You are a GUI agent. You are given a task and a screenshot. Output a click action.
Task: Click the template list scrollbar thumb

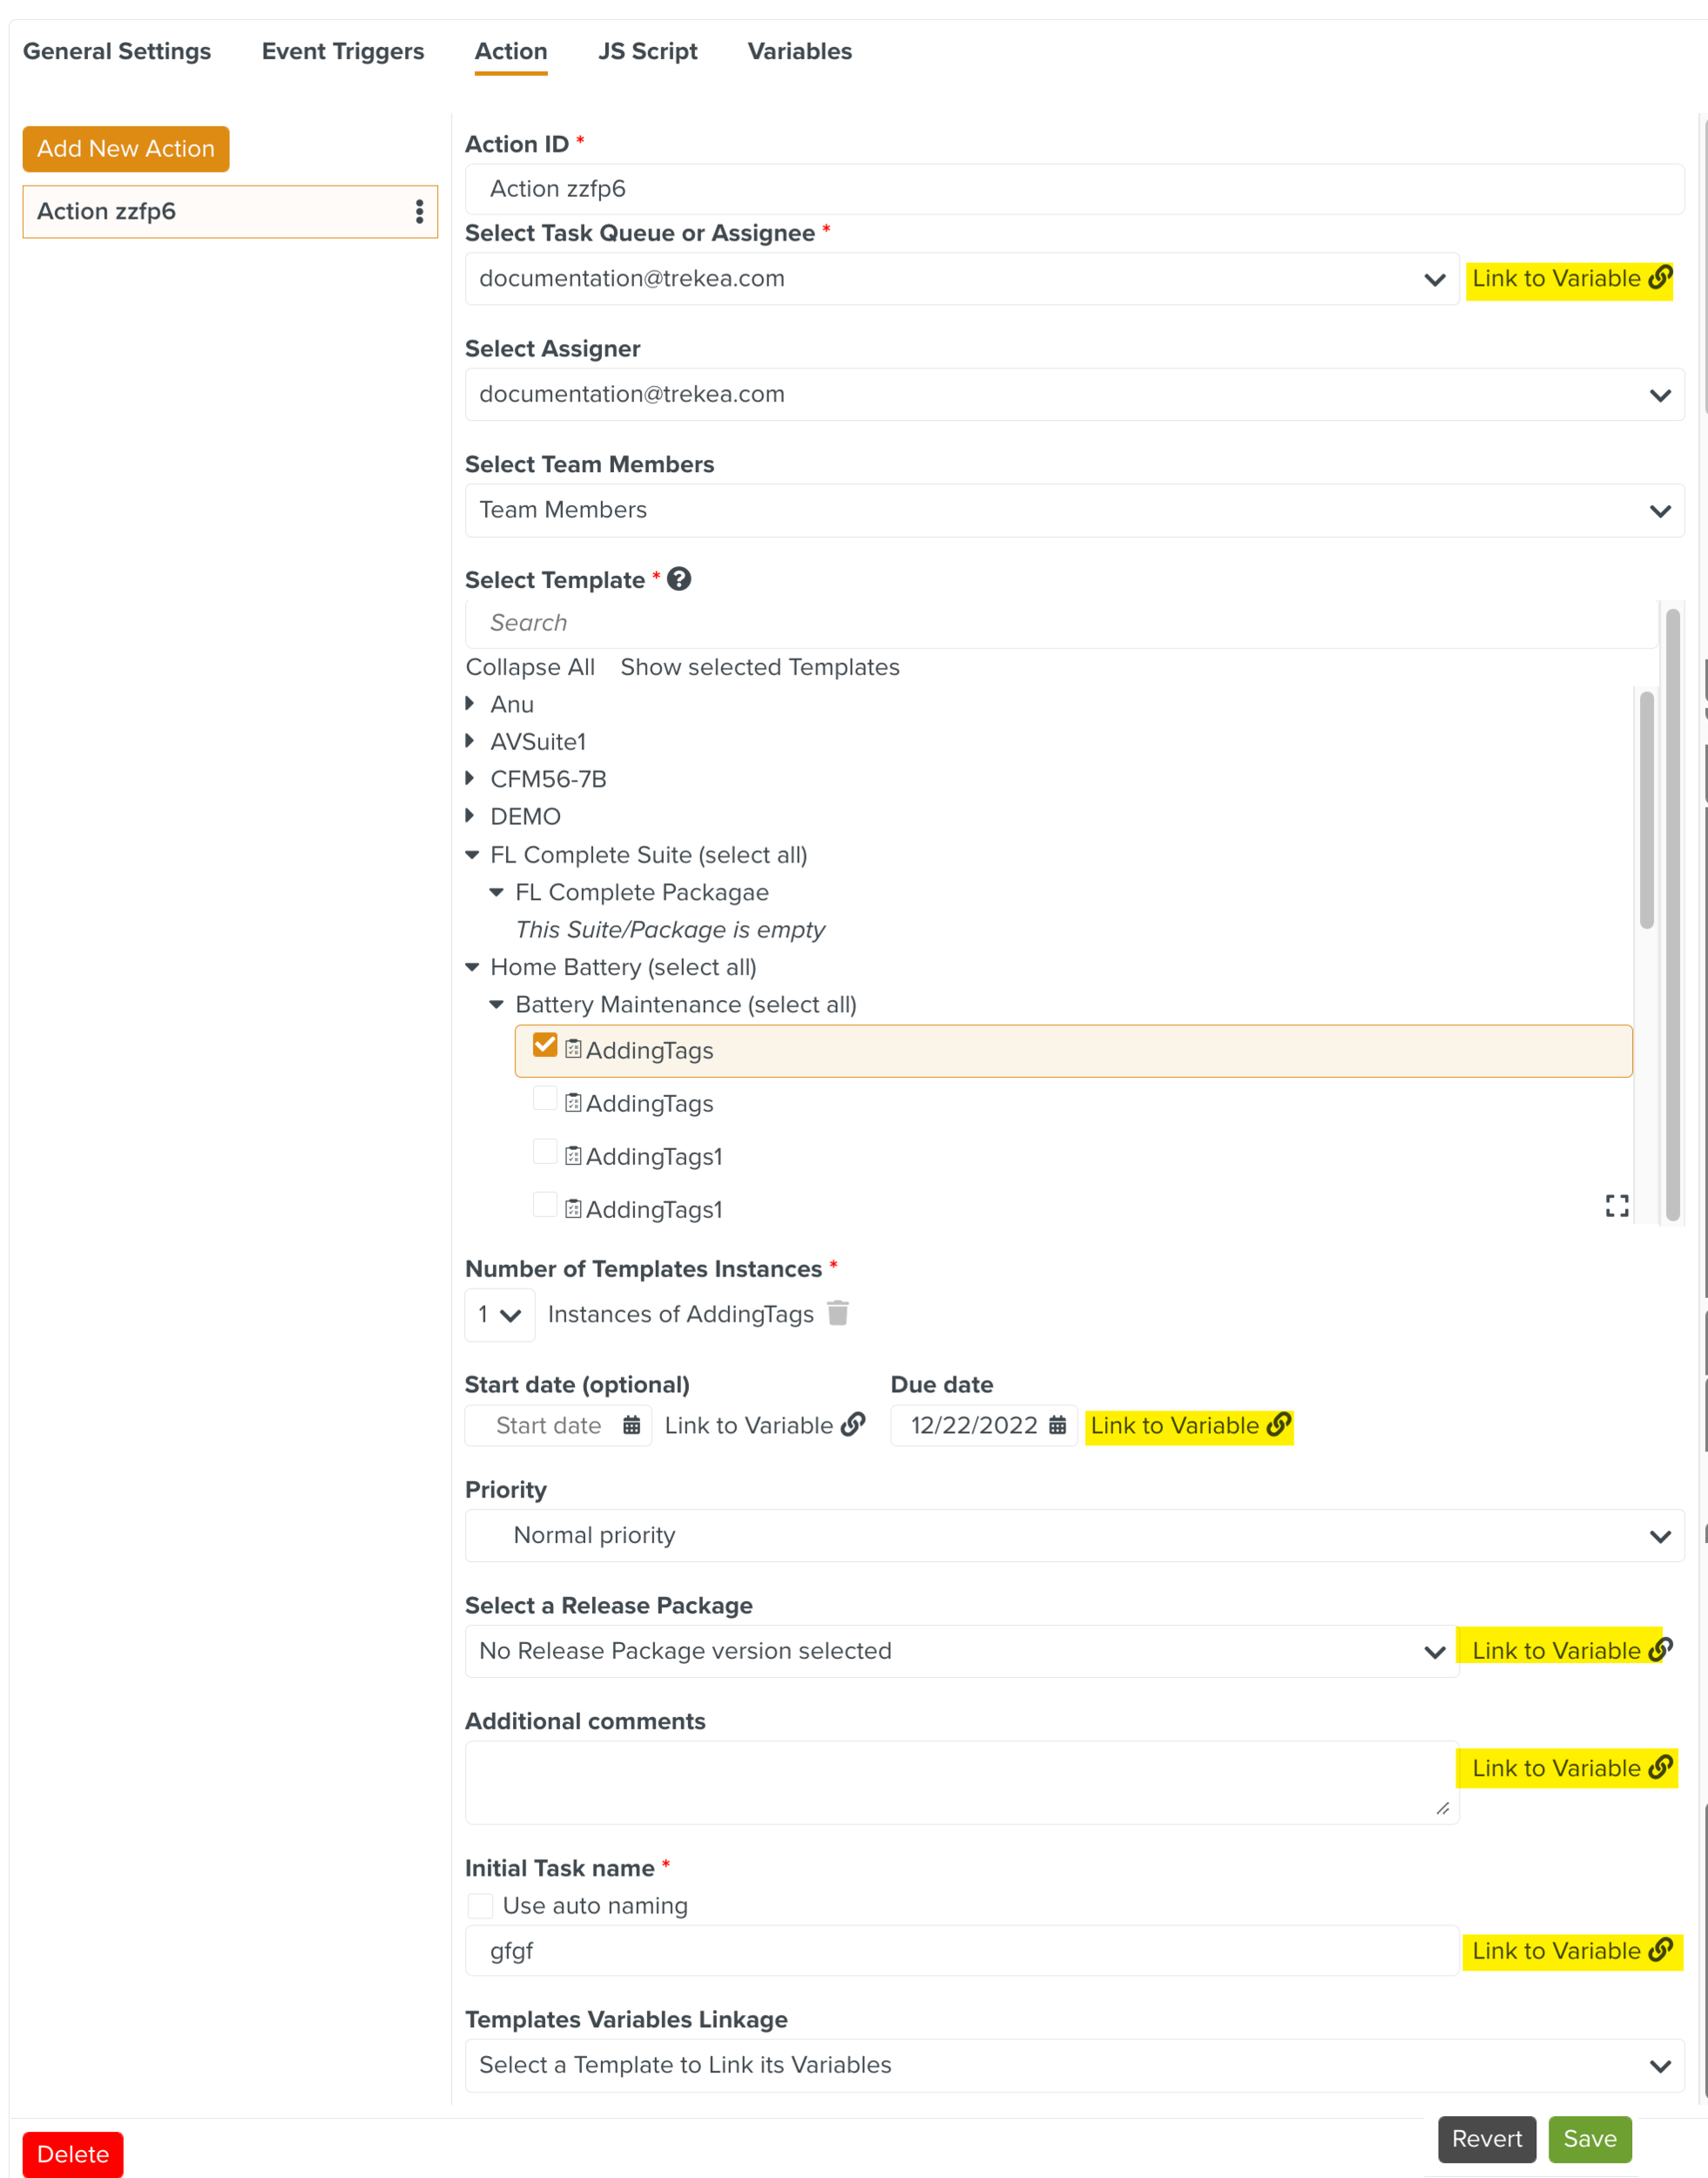1646,810
